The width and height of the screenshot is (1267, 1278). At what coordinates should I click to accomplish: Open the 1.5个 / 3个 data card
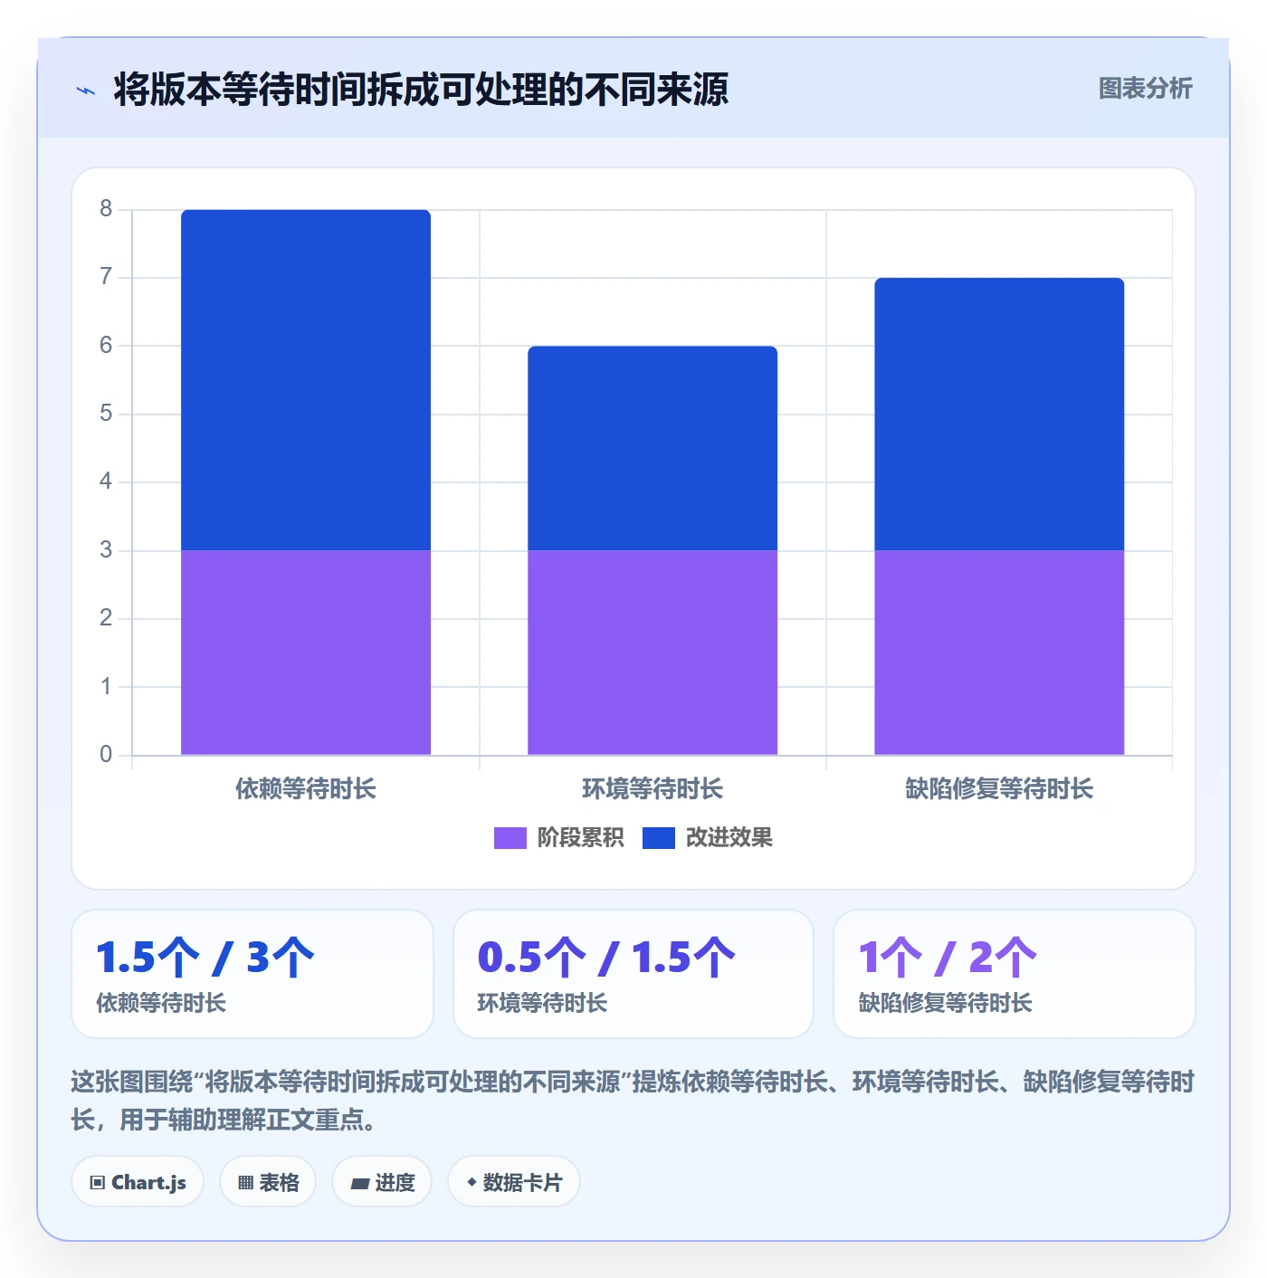tap(252, 974)
